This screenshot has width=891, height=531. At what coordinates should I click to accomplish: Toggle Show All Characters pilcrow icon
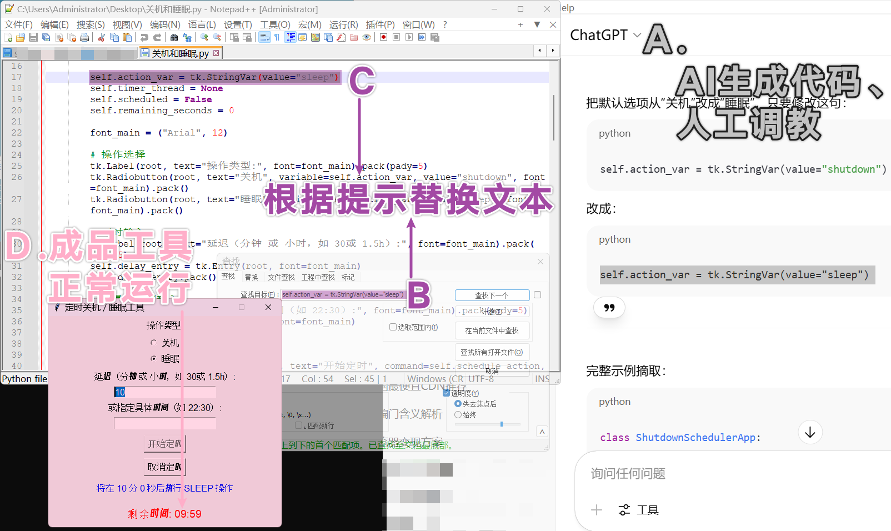tap(277, 37)
